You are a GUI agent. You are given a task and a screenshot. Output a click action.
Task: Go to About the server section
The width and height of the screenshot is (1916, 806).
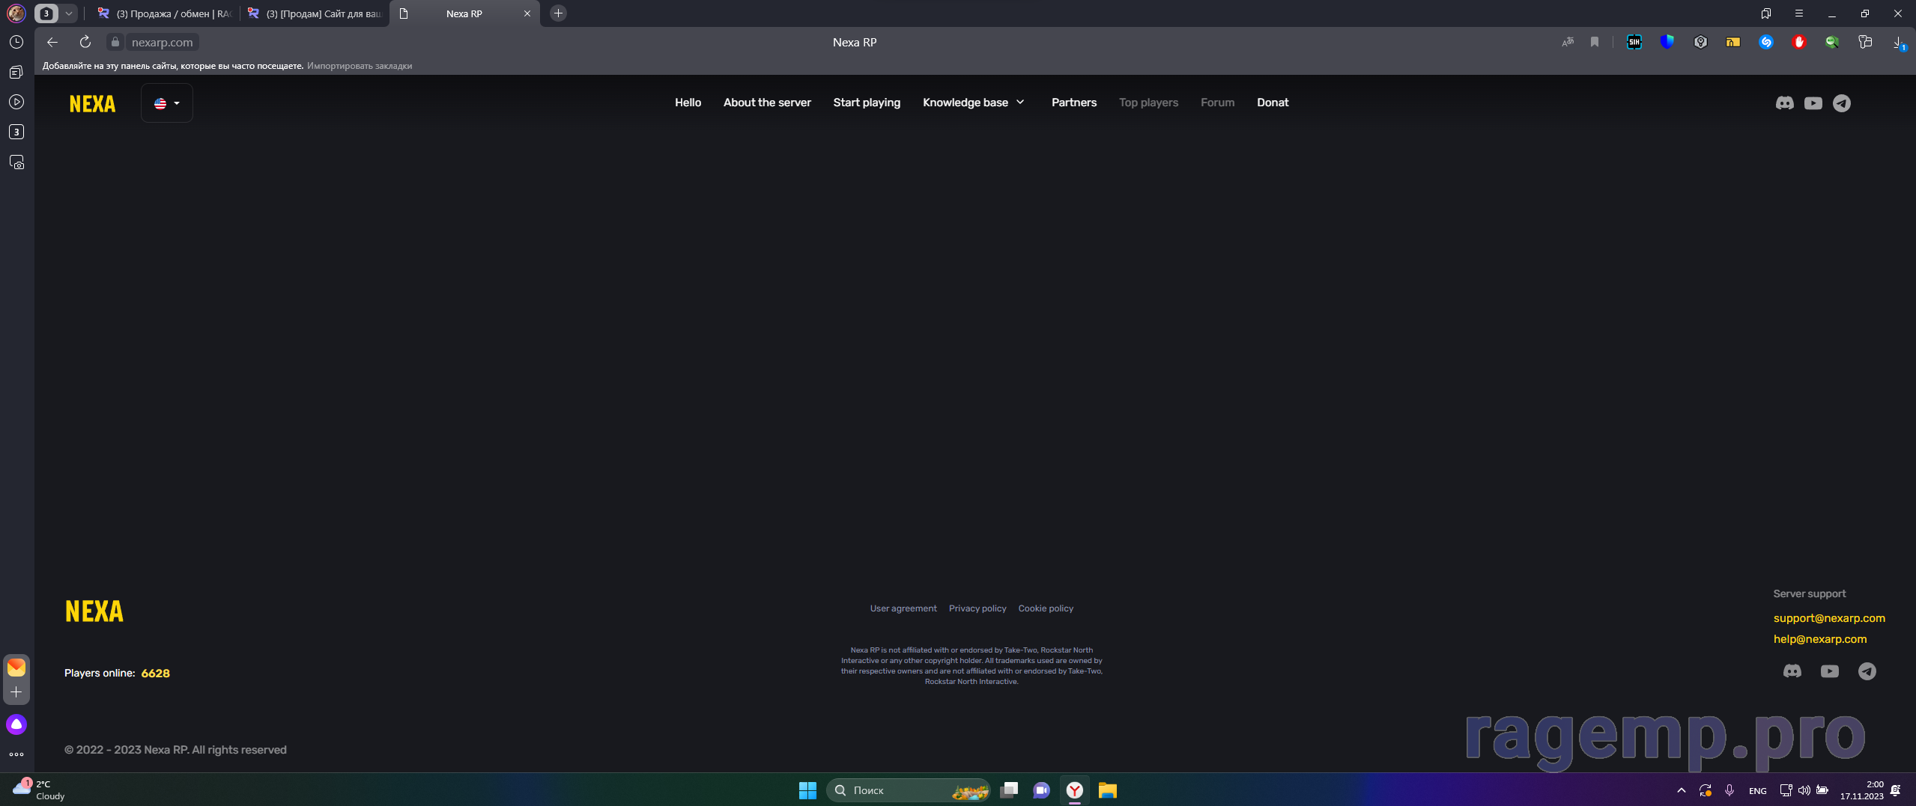pos(767,103)
